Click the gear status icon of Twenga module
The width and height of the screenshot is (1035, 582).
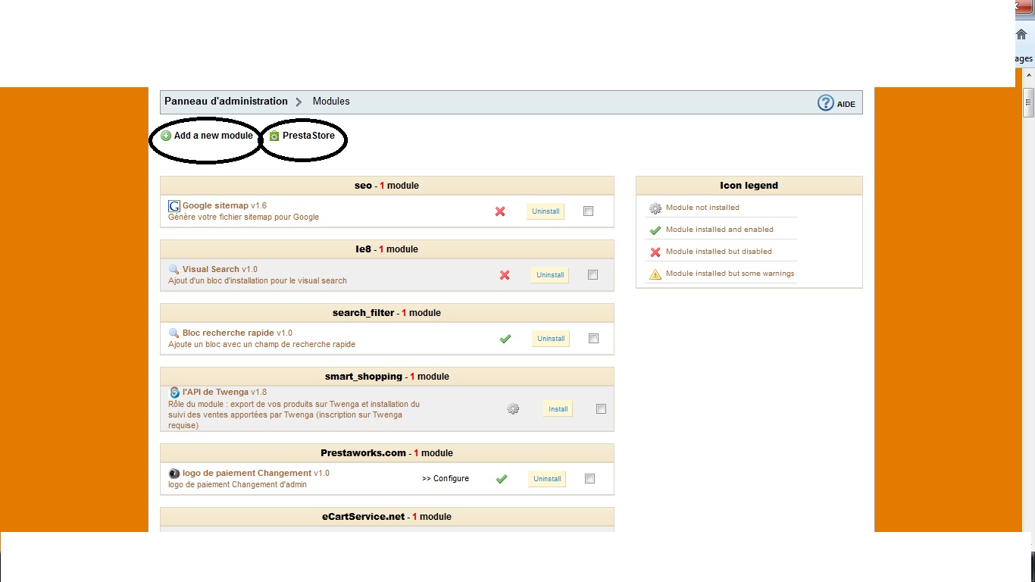click(x=513, y=409)
